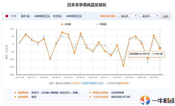
Task: Click the forecast value -1945亿日元
Action: tap(74, 16)
